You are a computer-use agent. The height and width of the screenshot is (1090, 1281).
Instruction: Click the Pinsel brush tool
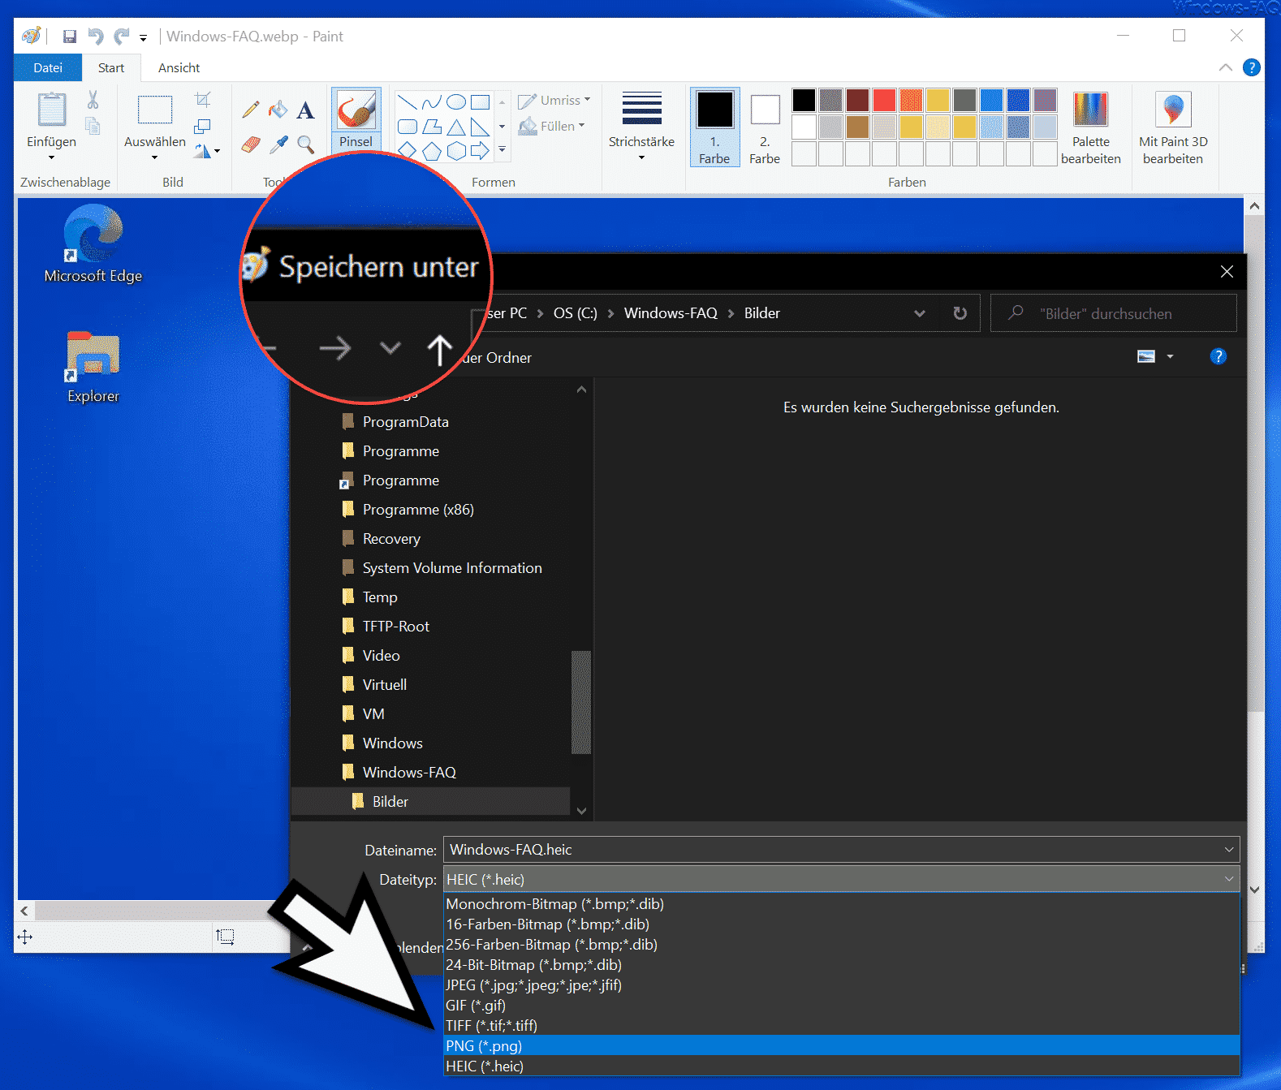[356, 119]
